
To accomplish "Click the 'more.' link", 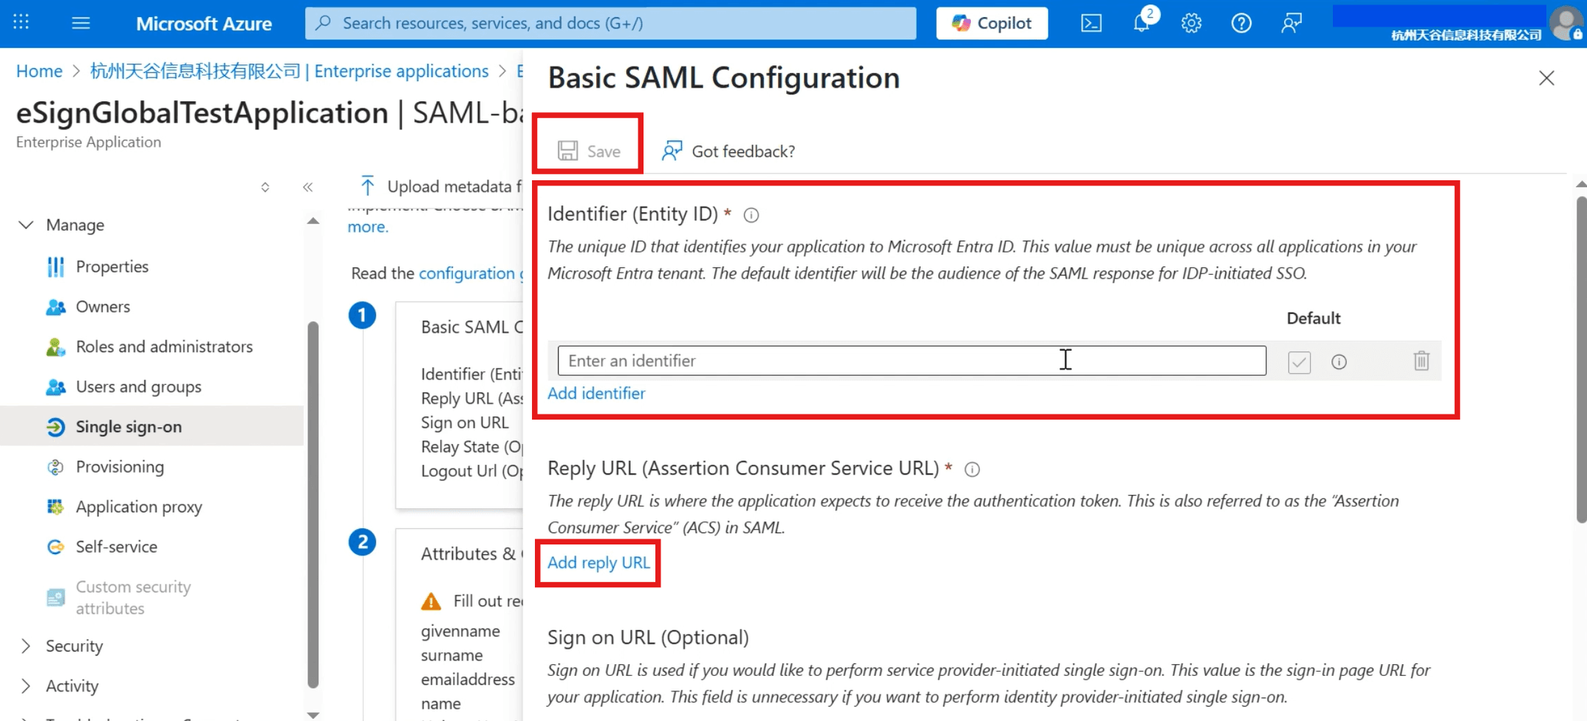I will click(367, 227).
